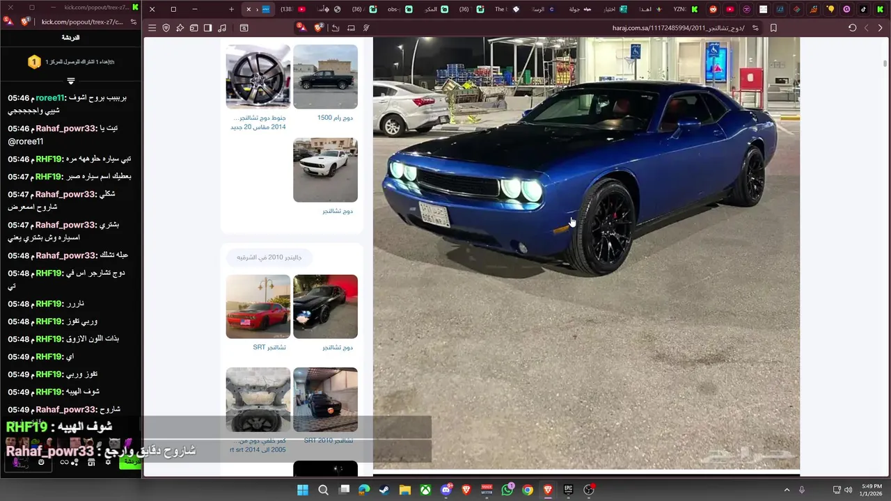
Task: Open Voicemeeter from the taskbar
Action: (x=487, y=490)
